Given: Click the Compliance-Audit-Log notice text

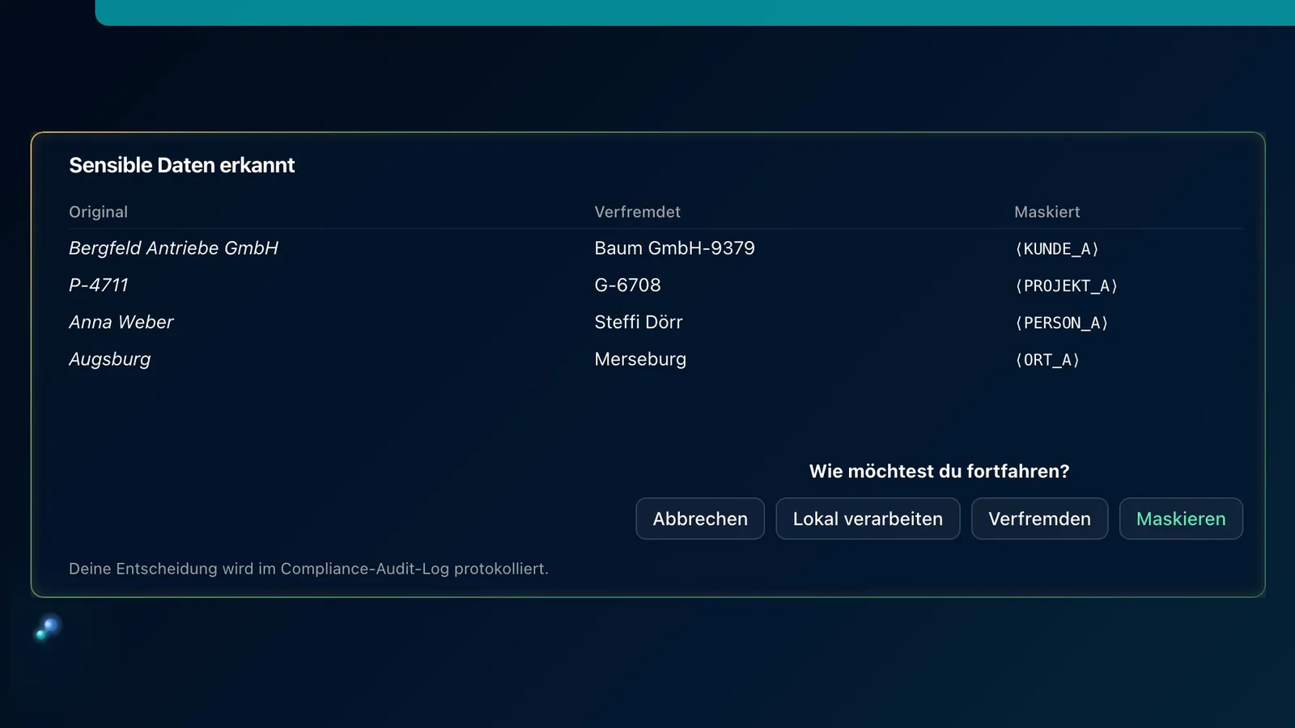Looking at the screenshot, I should [x=308, y=569].
